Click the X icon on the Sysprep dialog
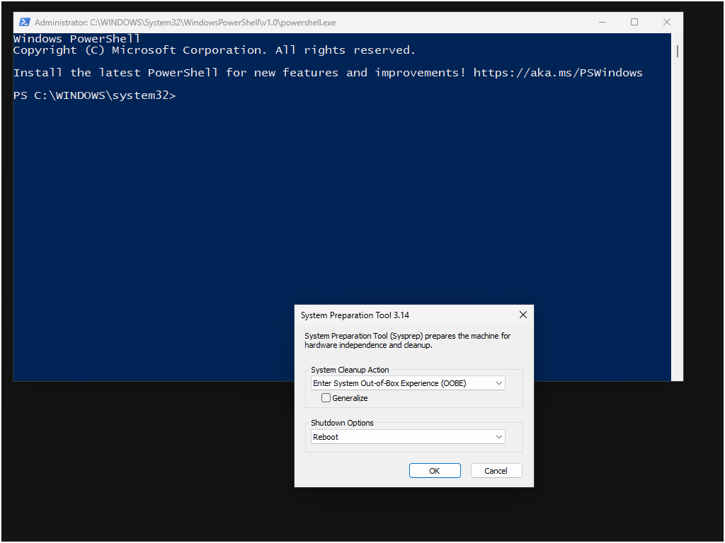The image size is (725, 543). click(523, 315)
